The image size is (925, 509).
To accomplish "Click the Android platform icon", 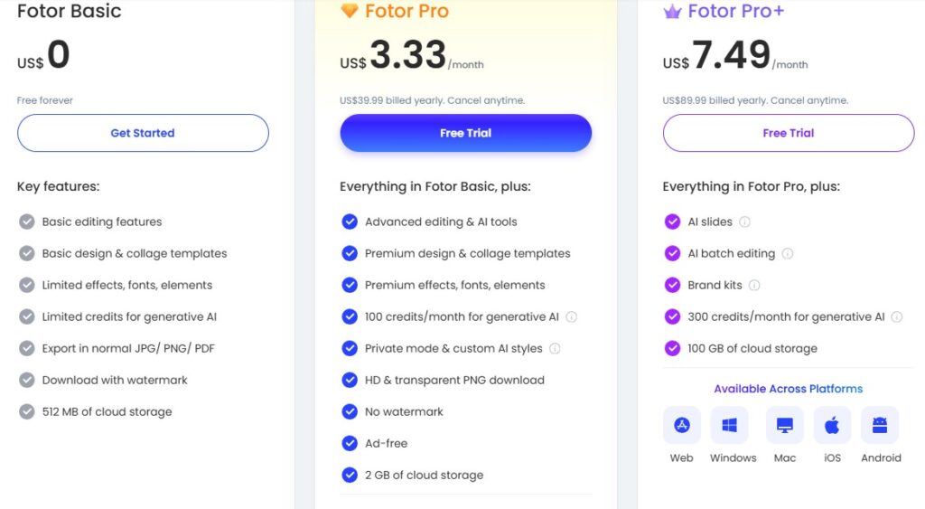I will click(x=880, y=425).
